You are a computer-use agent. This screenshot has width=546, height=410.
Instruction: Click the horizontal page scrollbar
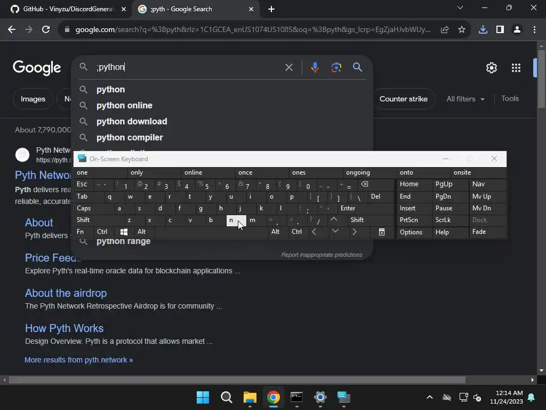pyautogui.click(x=237, y=380)
